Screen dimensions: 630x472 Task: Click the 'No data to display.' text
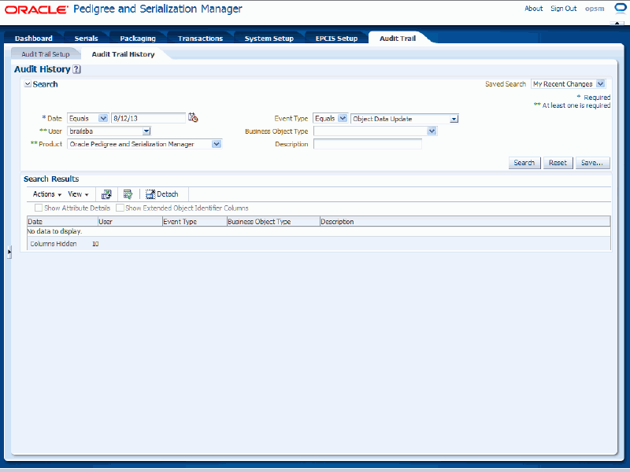point(54,231)
